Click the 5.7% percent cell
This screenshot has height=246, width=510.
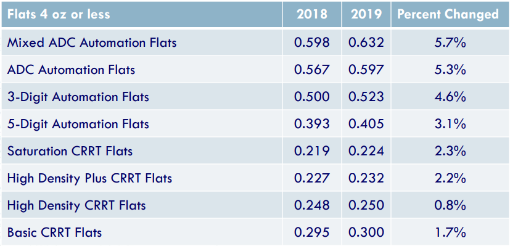click(450, 43)
